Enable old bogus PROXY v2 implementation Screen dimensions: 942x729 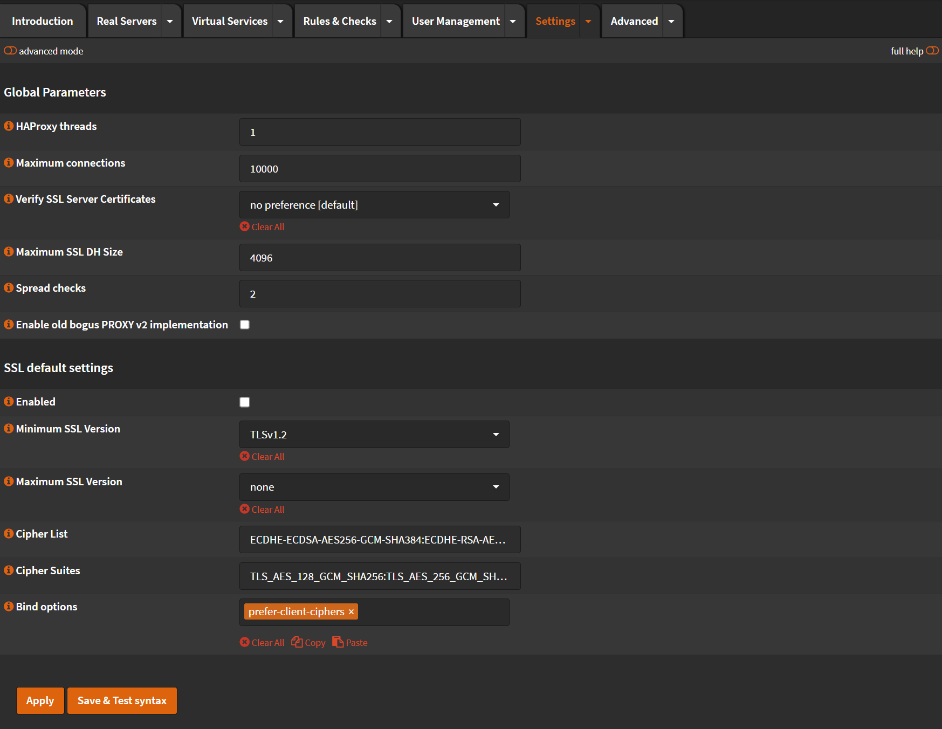[245, 324]
